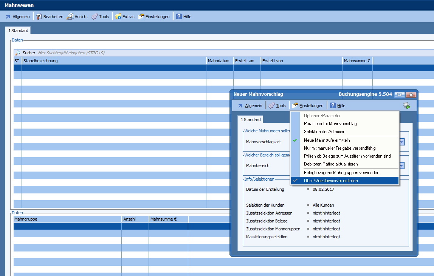
Task: Click the Tools gears icon in Mahnvorschlag dialog
Action: pyautogui.click(x=271, y=106)
